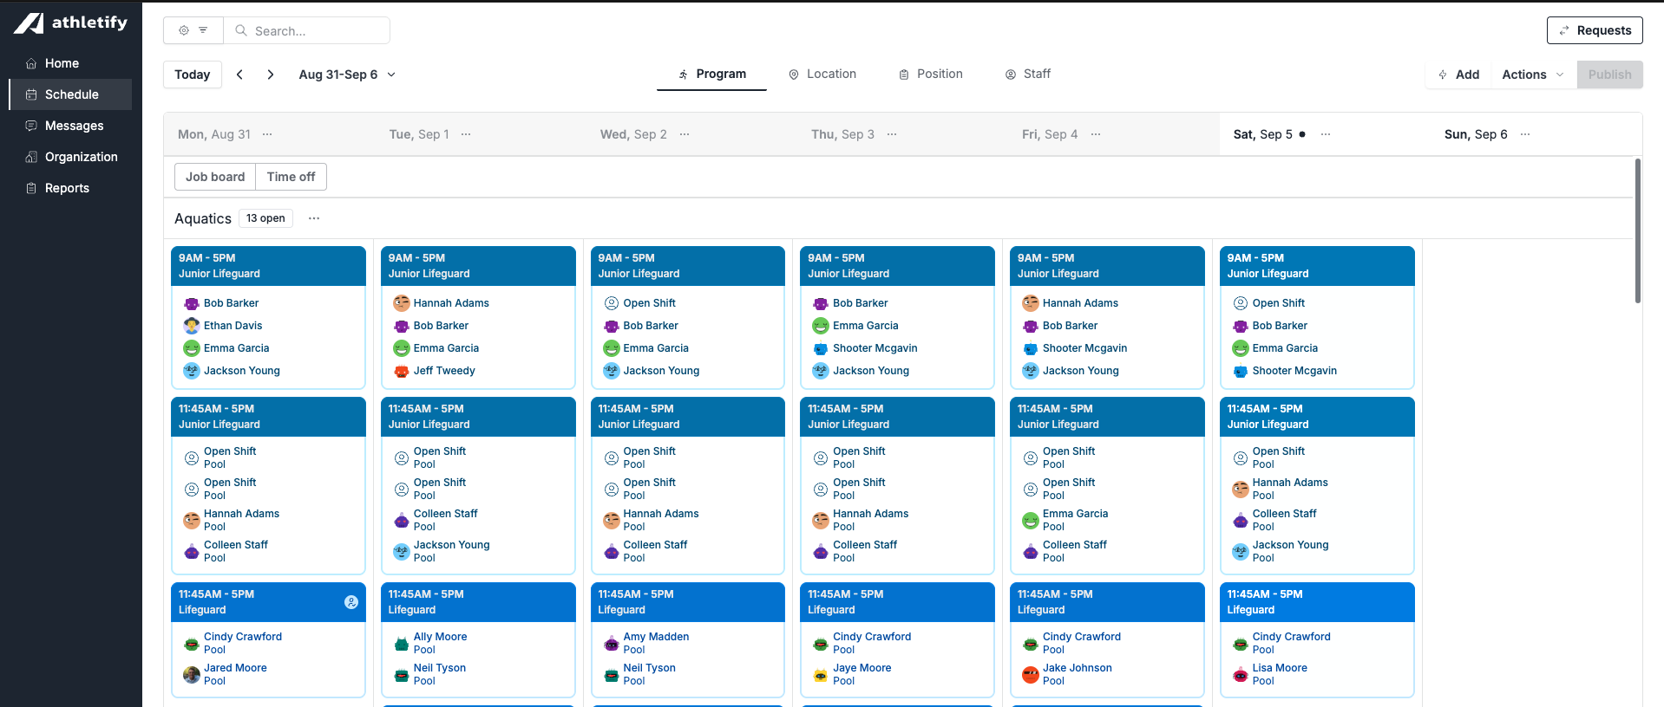The height and width of the screenshot is (707, 1664).
Task: Click Jake Johnson avatar on Friday Lifeguard
Action: (x=1031, y=674)
